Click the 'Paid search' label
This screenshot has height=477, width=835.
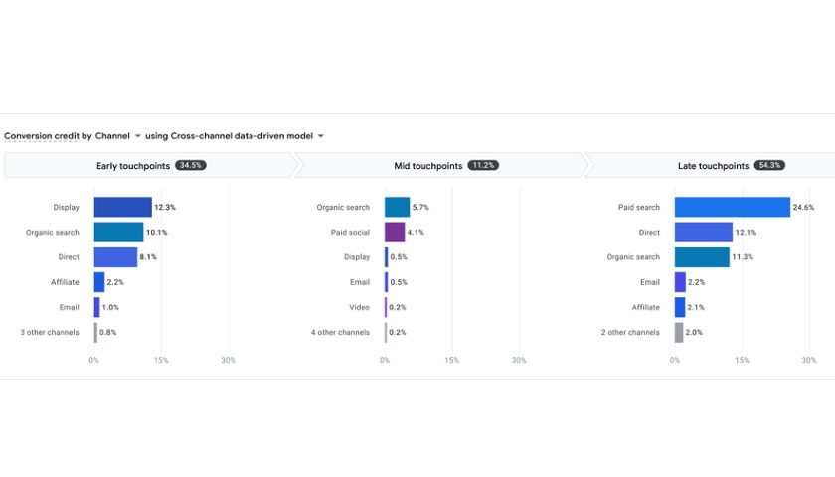(x=639, y=207)
